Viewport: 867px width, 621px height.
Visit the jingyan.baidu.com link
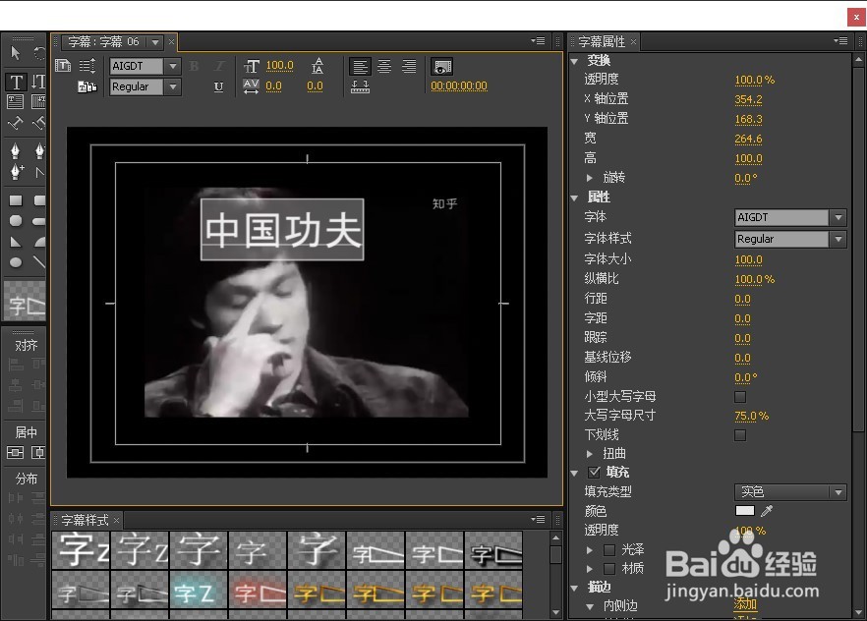coord(741,589)
